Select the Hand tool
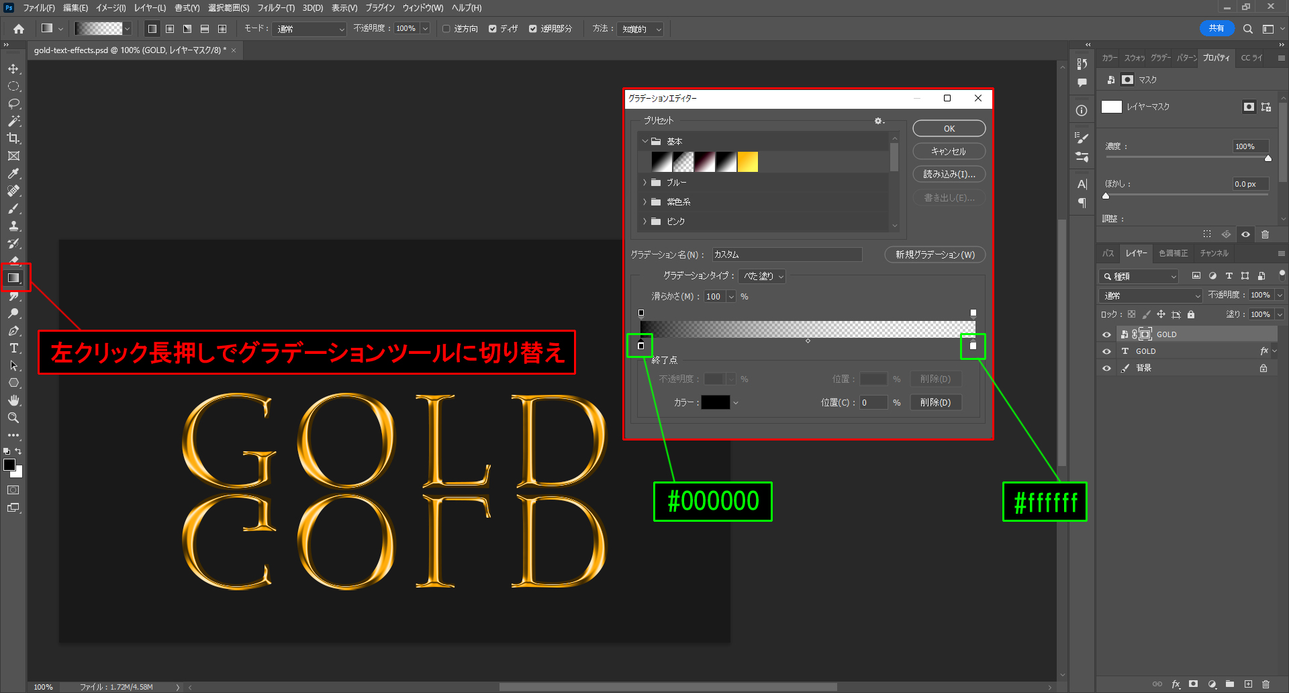This screenshot has width=1289, height=693. pyautogui.click(x=13, y=400)
